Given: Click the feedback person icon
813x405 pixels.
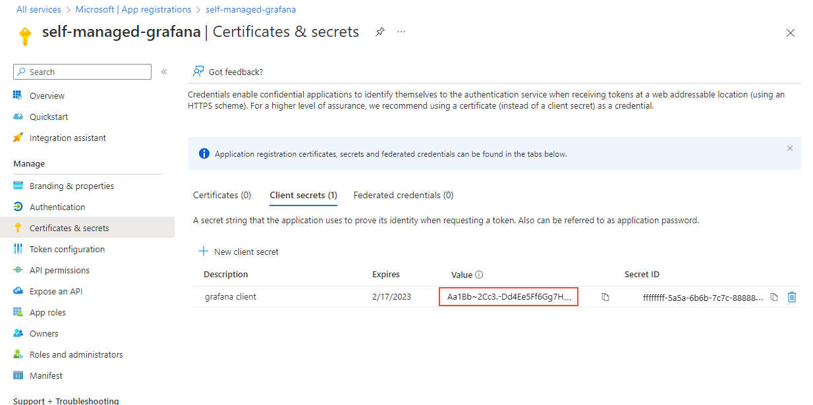Looking at the screenshot, I should tap(198, 72).
